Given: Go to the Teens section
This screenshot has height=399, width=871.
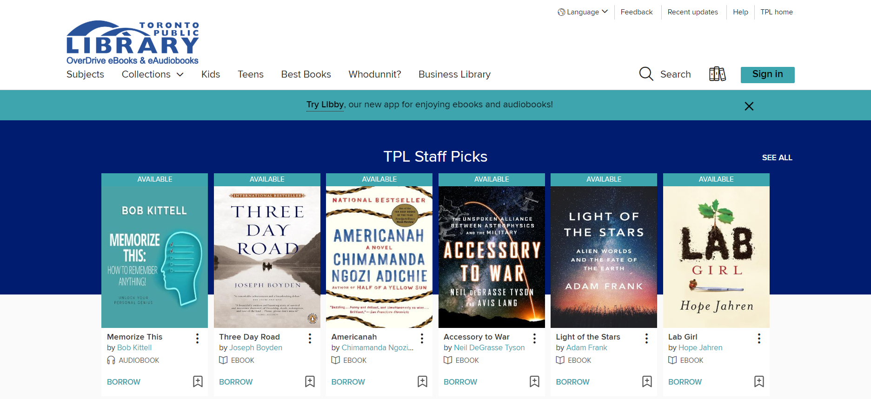Looking at the screenshot, I should coord(251,74).
